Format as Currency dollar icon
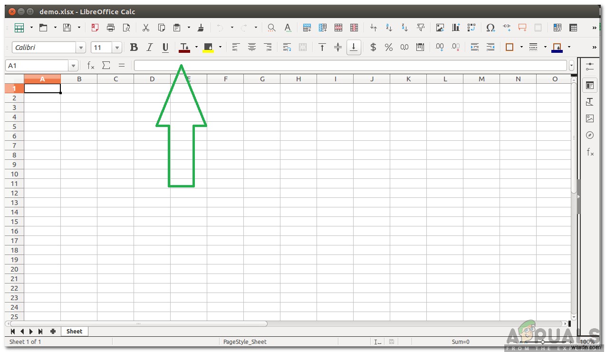Screen dimensions: 606x352 [x=373, y=47]
